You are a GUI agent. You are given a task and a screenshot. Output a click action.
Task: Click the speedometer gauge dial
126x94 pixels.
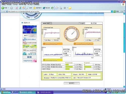tap(72, 34)
